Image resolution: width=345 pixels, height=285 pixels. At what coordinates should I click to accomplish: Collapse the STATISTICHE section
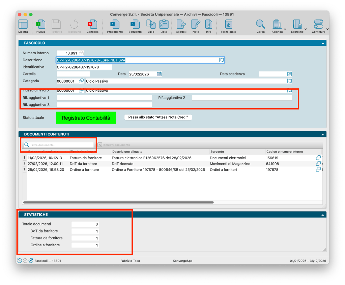(x=322, y=215)
